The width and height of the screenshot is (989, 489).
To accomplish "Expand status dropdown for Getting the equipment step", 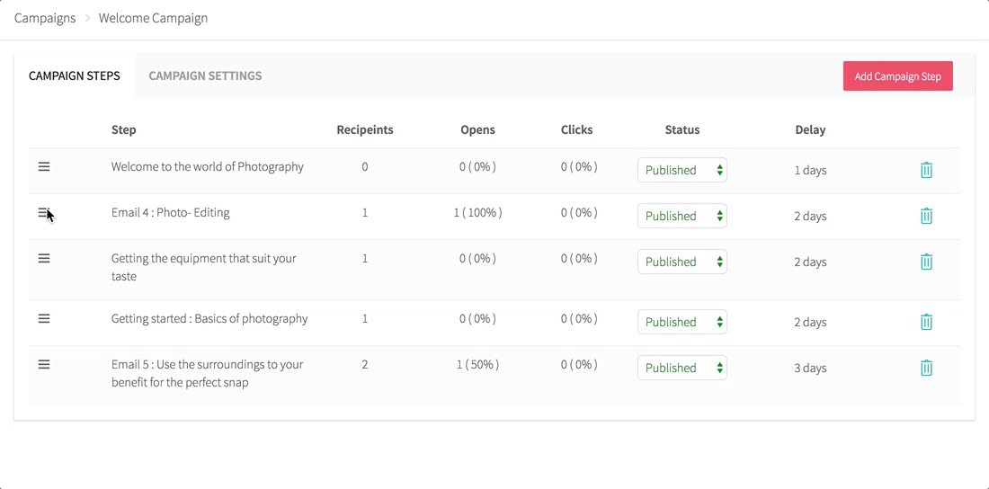I will coord(682,262).
